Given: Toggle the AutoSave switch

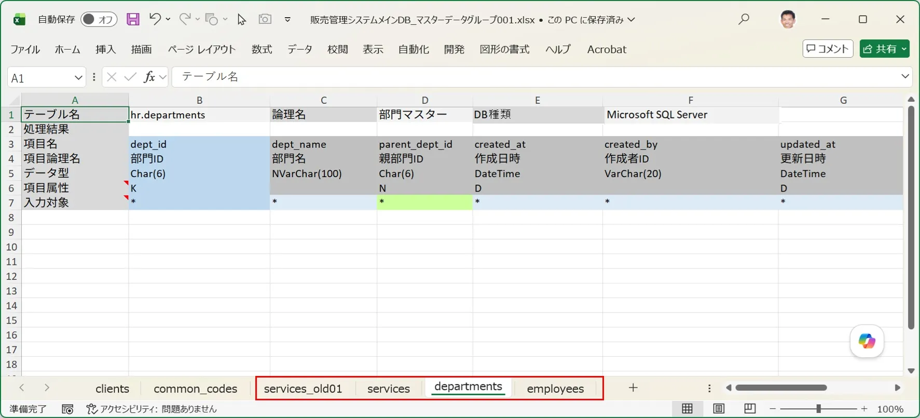Looking at the screenshot, I should click(x=99, y=19).
